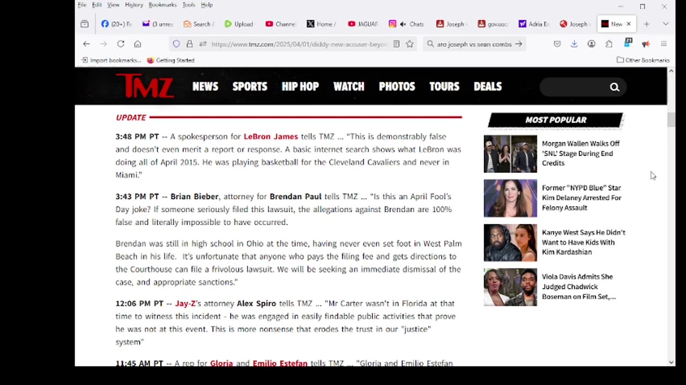This screenshot has height=385, width=686.
Task: Click the browser search box
Action: coord(474,44)
